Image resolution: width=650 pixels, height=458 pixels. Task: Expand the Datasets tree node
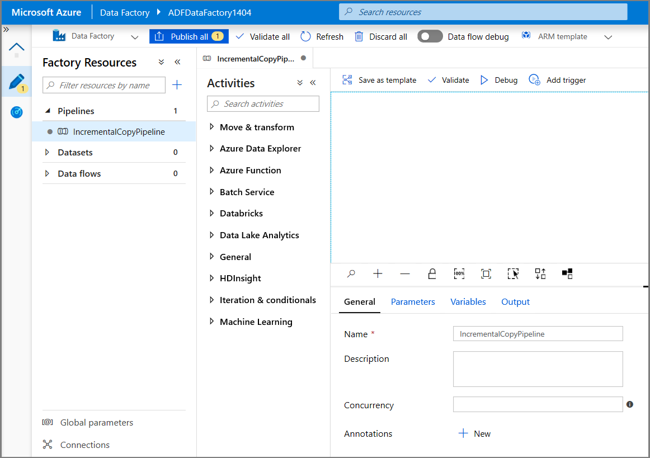click(47, 152)
